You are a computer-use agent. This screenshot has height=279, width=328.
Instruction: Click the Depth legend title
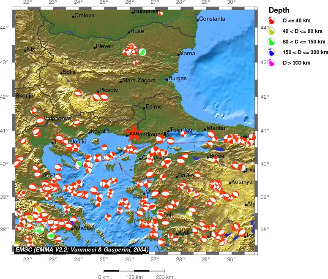coord(279,10)
